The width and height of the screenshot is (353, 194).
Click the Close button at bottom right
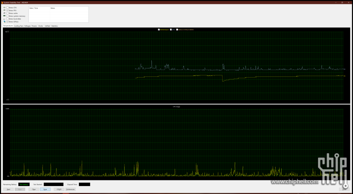[344, 189]
